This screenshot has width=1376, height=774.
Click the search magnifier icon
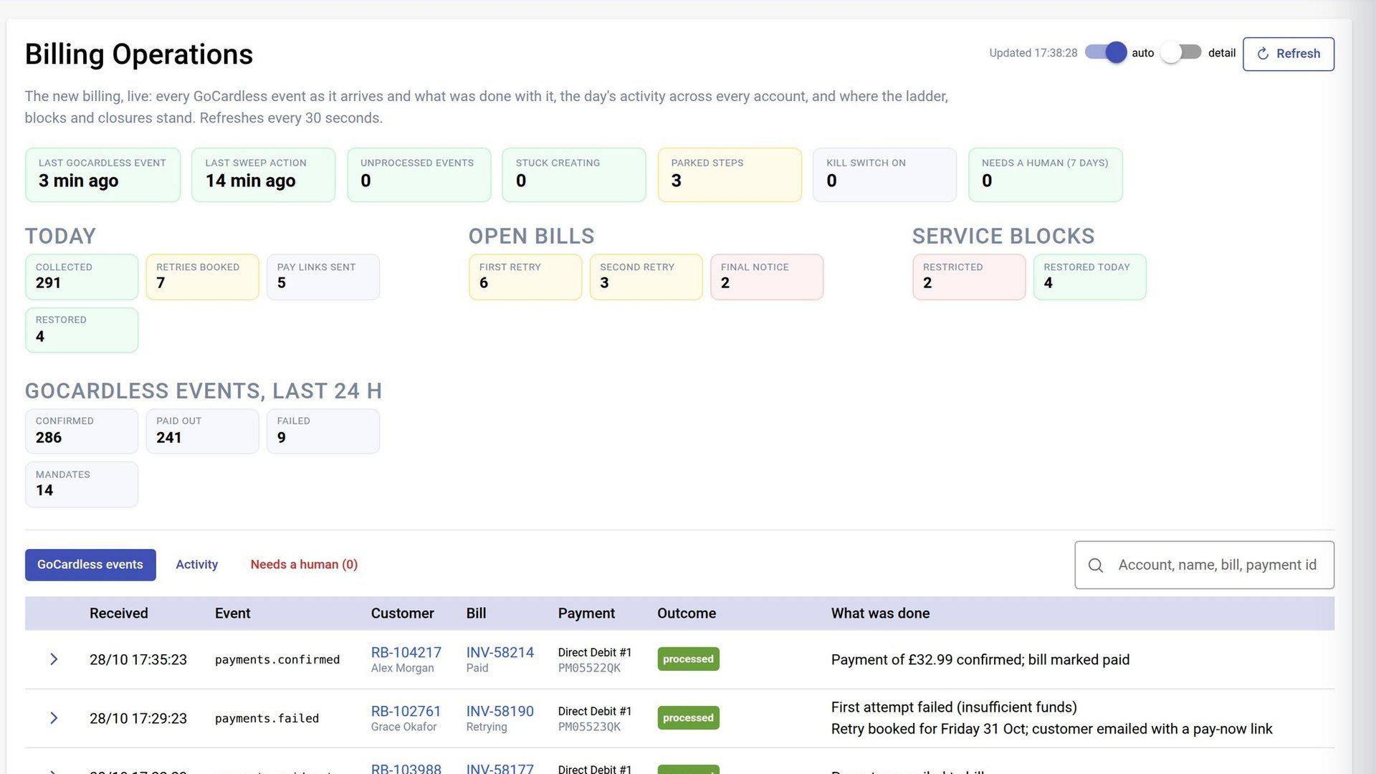pyautogui.click(x=1095, y=565)
